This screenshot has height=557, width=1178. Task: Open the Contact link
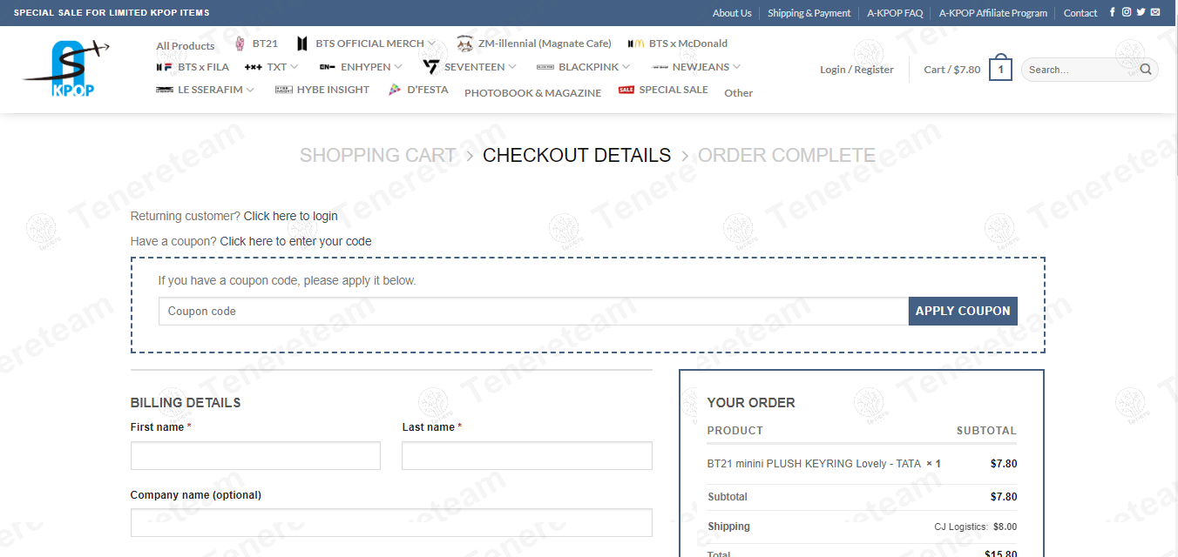pos(1080,13)
